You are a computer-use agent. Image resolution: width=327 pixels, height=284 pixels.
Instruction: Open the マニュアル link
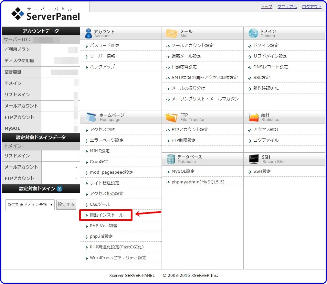(287, 7)
